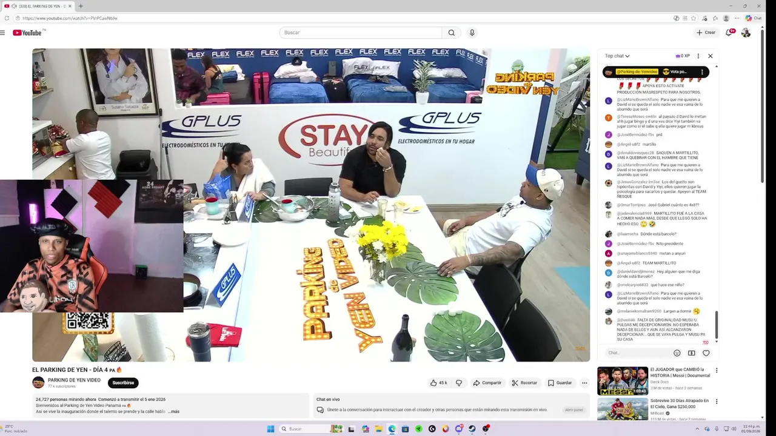
Task: Close the EL PARKING DE YEN tab
Action: pyautogui.click(x=69, y=6)
